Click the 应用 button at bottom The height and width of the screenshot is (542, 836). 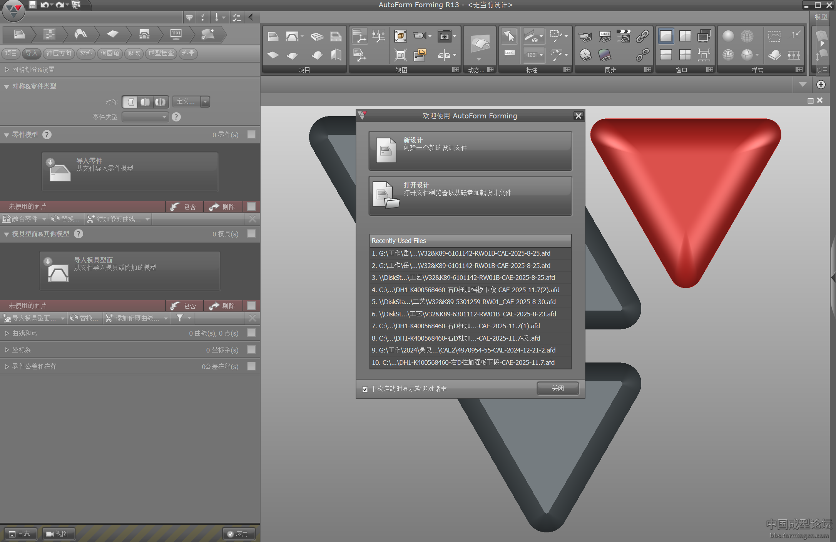coord(238,534)
